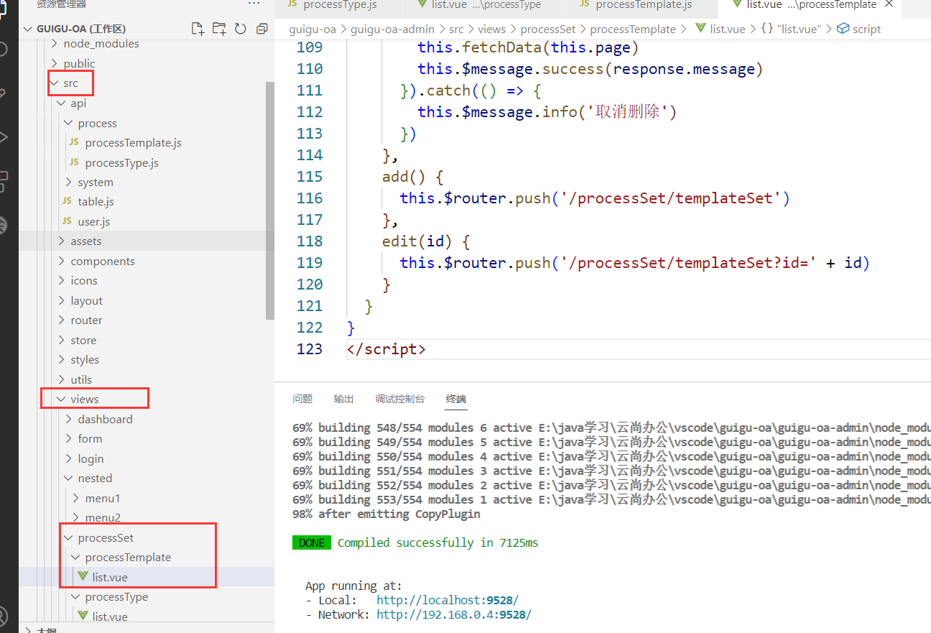Expand the icons folder
The height and width of the screenshot is (633, 931).
click(62, 280)
